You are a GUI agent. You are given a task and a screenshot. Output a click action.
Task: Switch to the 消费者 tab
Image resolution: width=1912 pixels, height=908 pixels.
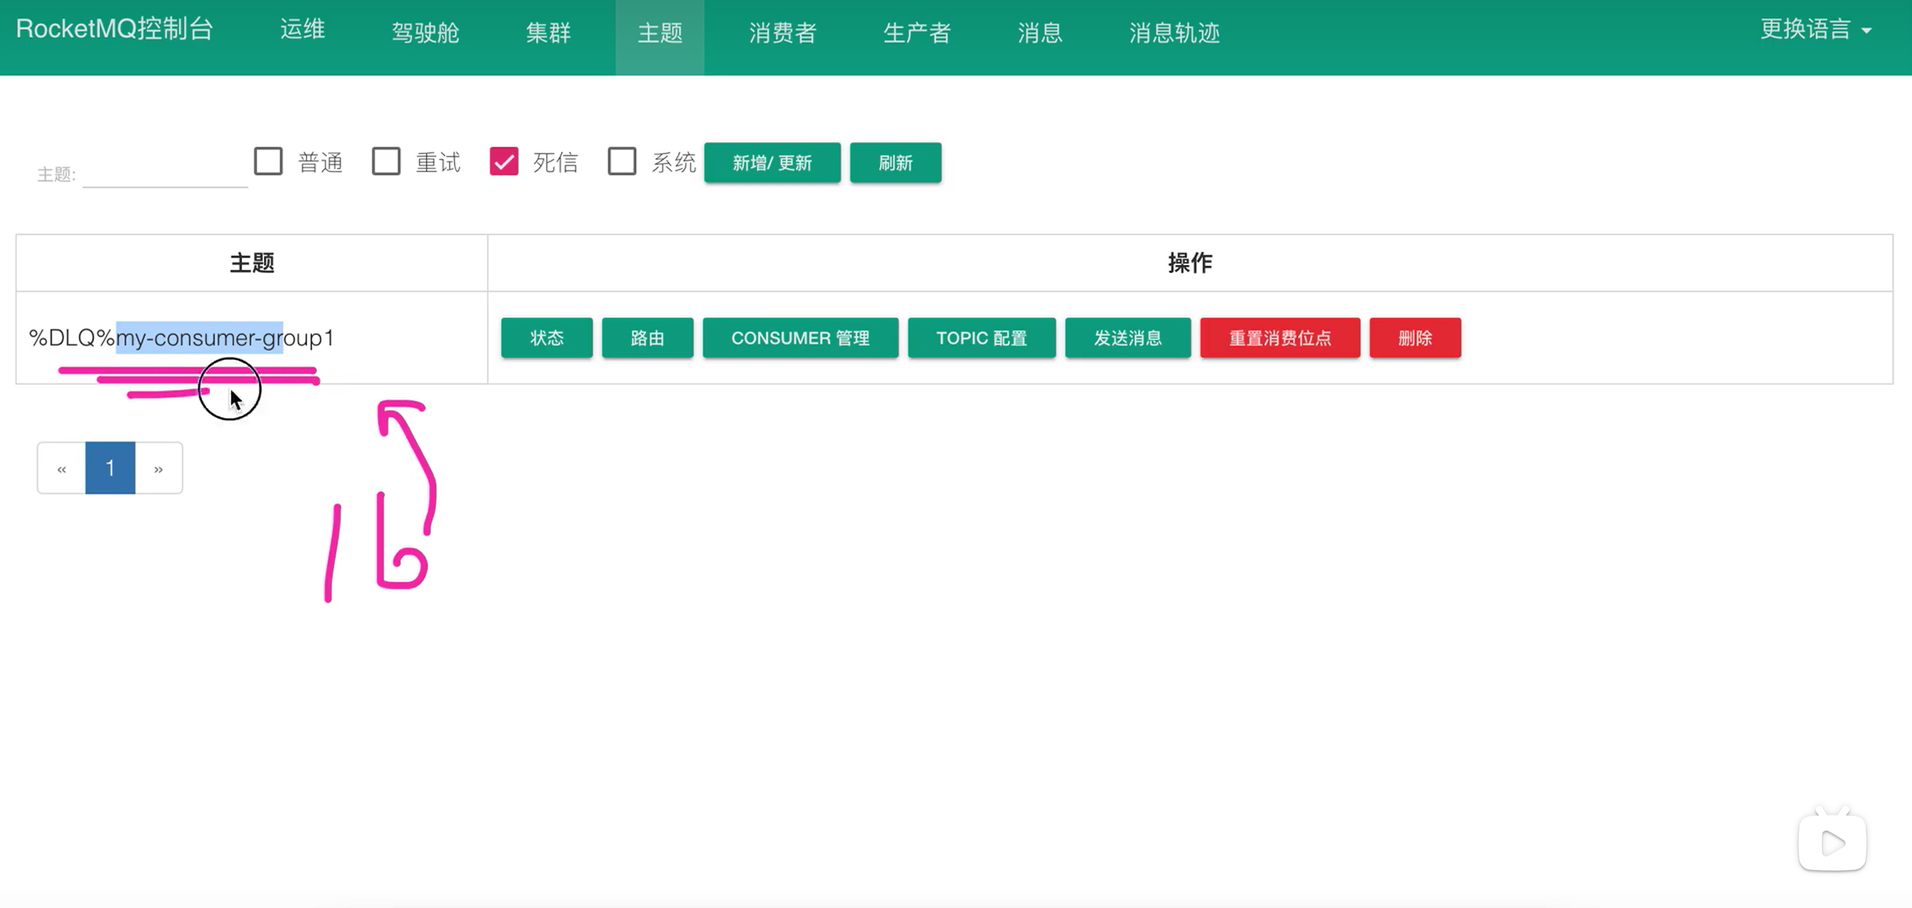click(782, 32)
